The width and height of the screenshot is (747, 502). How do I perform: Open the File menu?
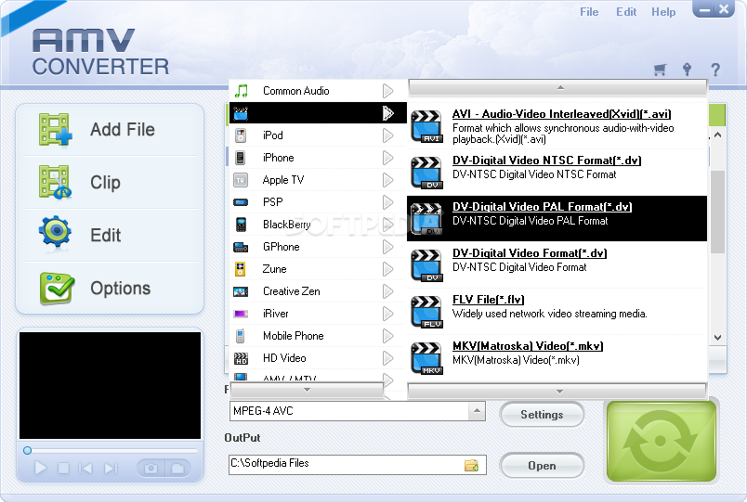(x=589, y=12)
